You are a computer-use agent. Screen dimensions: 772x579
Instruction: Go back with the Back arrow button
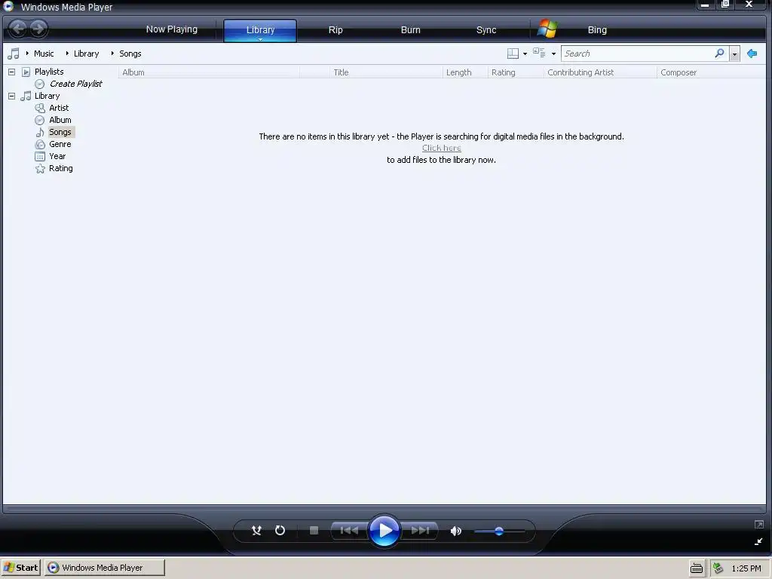click(x=18, y=29)
